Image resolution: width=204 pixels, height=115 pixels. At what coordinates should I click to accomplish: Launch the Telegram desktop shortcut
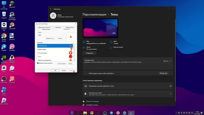[x=4, y=47]
